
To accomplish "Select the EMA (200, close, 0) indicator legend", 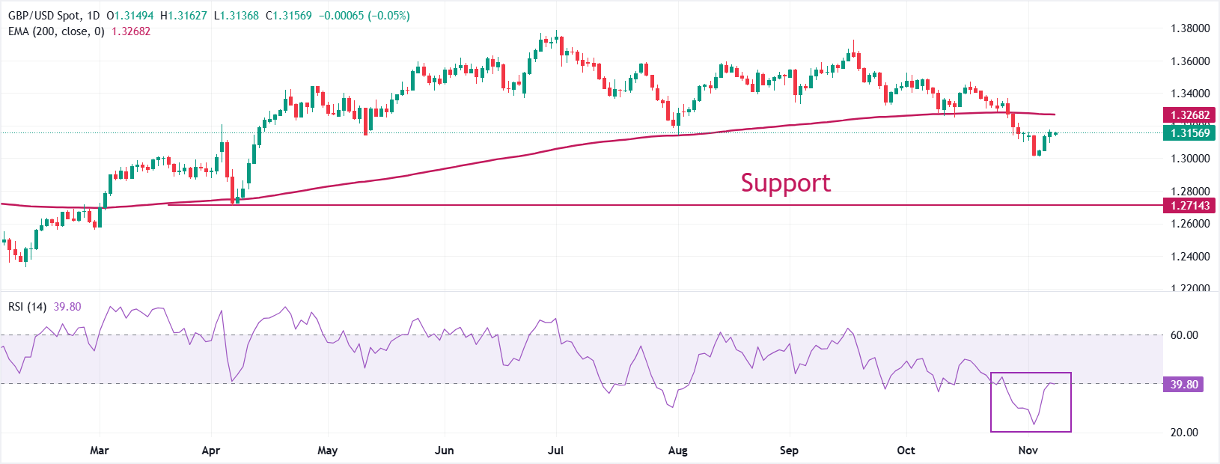I will point(56,31).
